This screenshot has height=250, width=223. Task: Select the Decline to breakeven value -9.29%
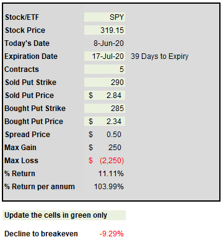click(x=111, y=234)
